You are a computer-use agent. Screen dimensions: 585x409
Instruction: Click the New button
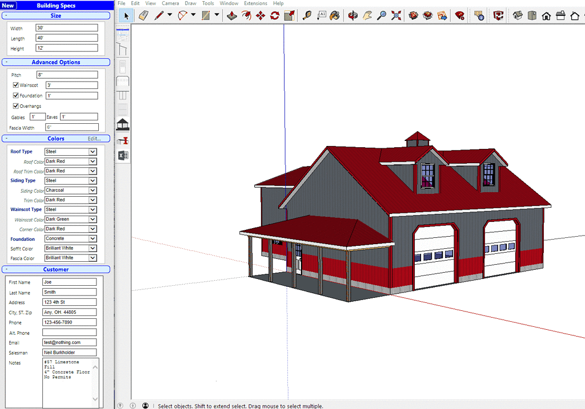[x=8, y=5]
